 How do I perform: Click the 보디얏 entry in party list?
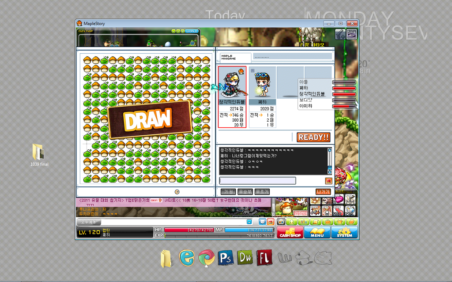[x=306, y=100]
